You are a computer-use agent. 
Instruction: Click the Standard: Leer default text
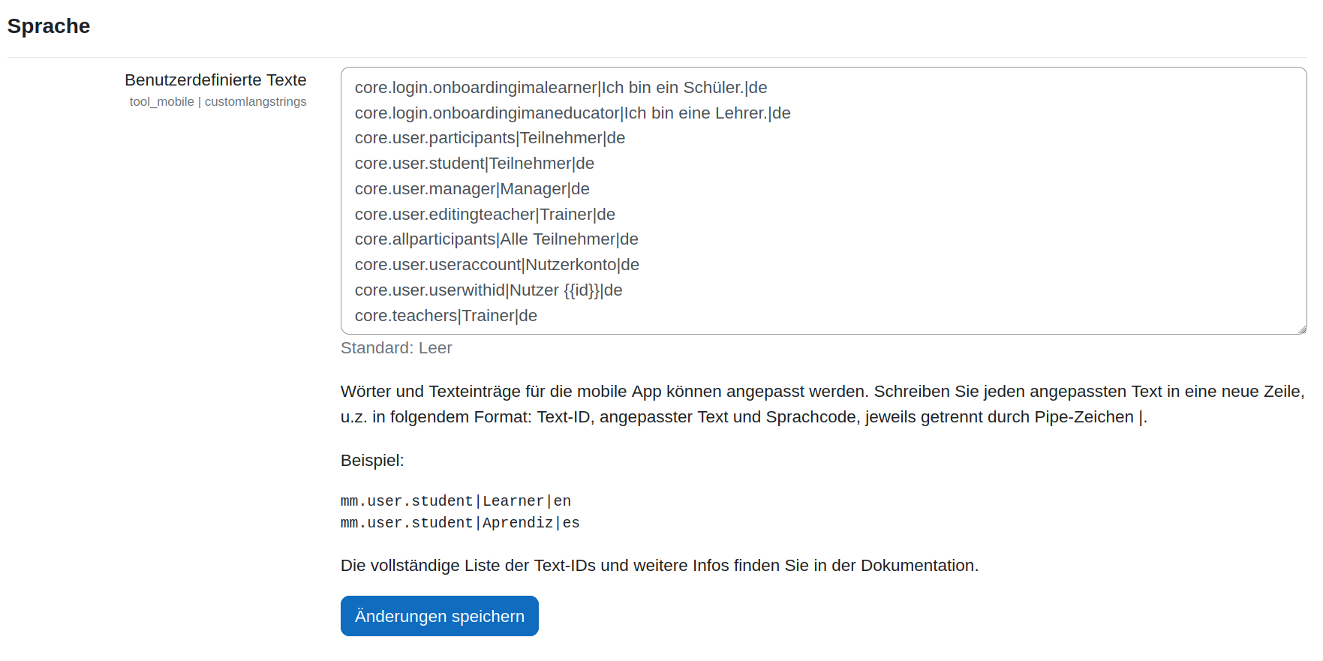(x=396, y=348)
